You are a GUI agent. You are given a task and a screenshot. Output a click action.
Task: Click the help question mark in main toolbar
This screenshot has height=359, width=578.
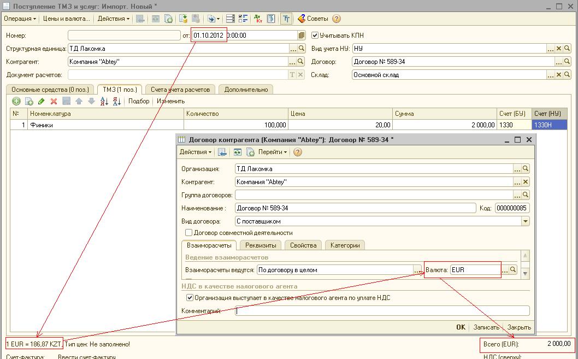point(337,19)
